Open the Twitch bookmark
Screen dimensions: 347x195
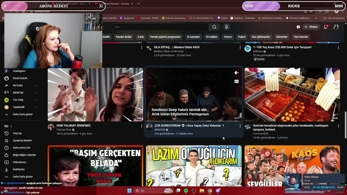222,18
